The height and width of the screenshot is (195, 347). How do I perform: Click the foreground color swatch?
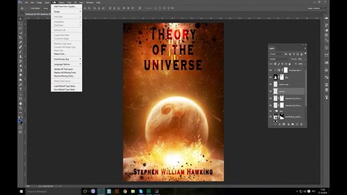[x=20, y=120]
